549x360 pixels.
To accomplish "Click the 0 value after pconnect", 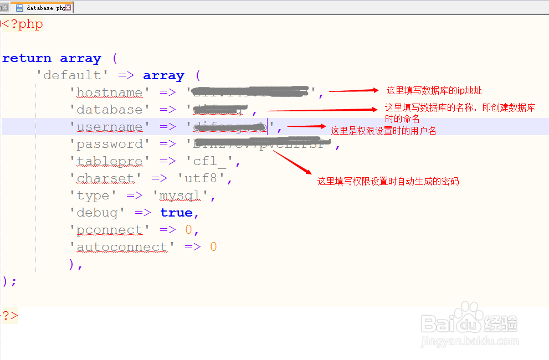I will tap(188, 230).
